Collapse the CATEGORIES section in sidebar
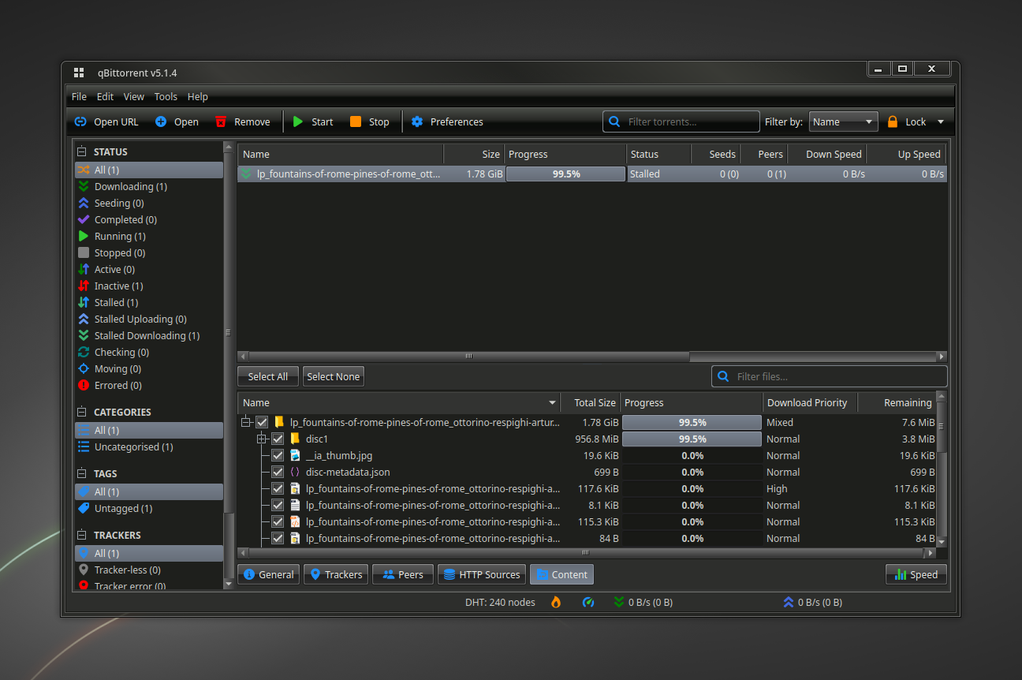The image size is (1022, 680). 83,412
